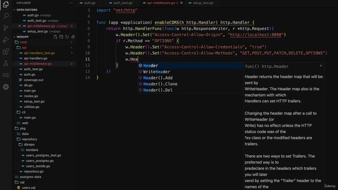Refresh the WEBAPP explorer tree
The image size is (338, 190).
tap(67, 37)
